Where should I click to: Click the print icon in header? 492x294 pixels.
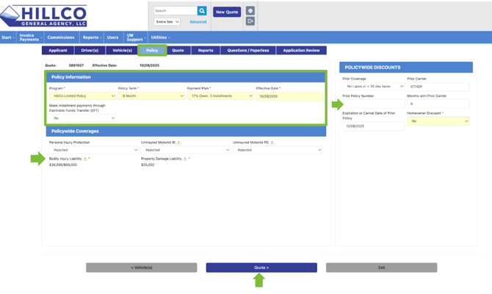pos(250,11)
